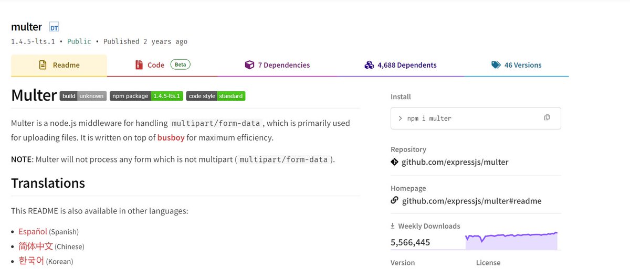Image resolution: width=630 pixels, height=269 pixels.
Task: Copy the npm i multer install command
Action: [x=547, y=117]
